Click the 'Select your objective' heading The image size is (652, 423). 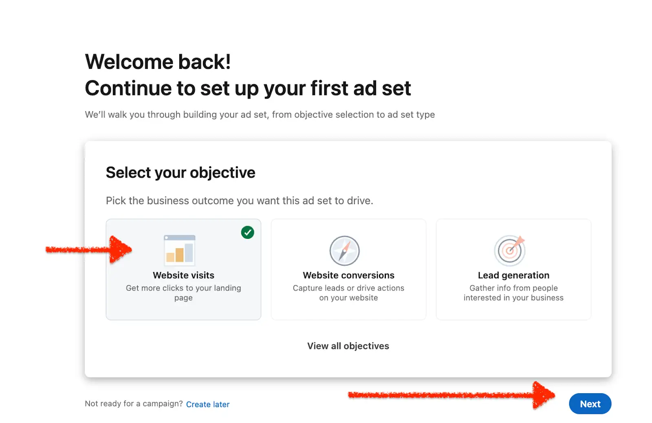coord(181,172)
